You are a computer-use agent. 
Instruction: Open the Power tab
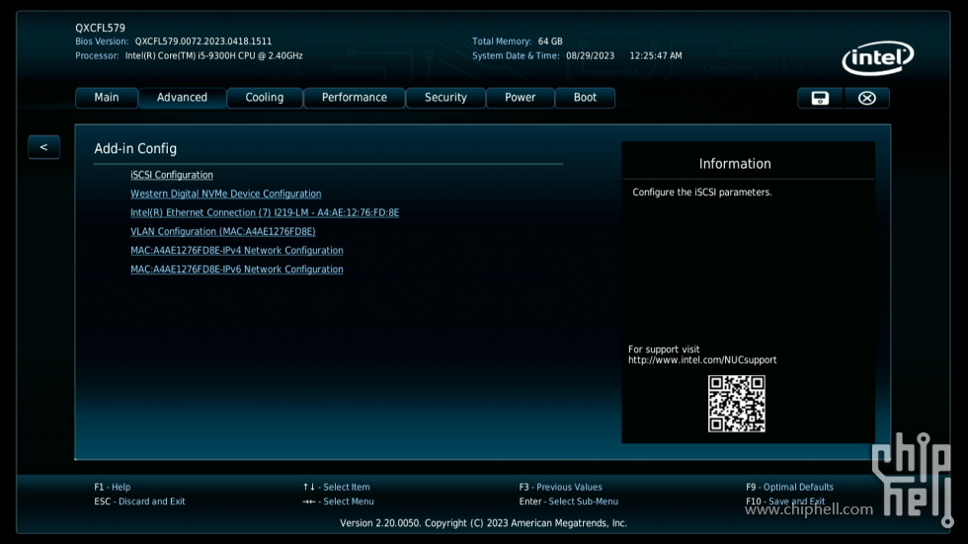(520, 98)
